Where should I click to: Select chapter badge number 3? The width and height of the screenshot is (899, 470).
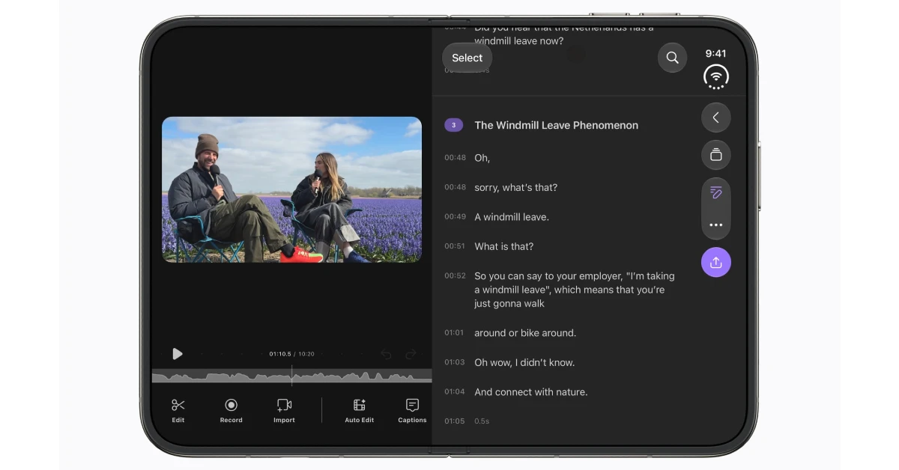[453, 125]
